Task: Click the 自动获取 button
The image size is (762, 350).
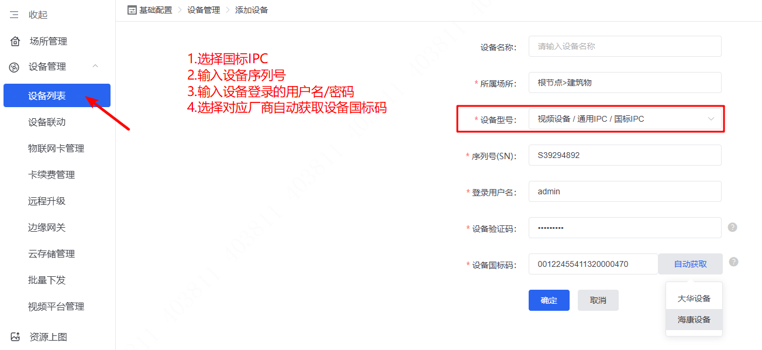Action: (x=690, y=264)
